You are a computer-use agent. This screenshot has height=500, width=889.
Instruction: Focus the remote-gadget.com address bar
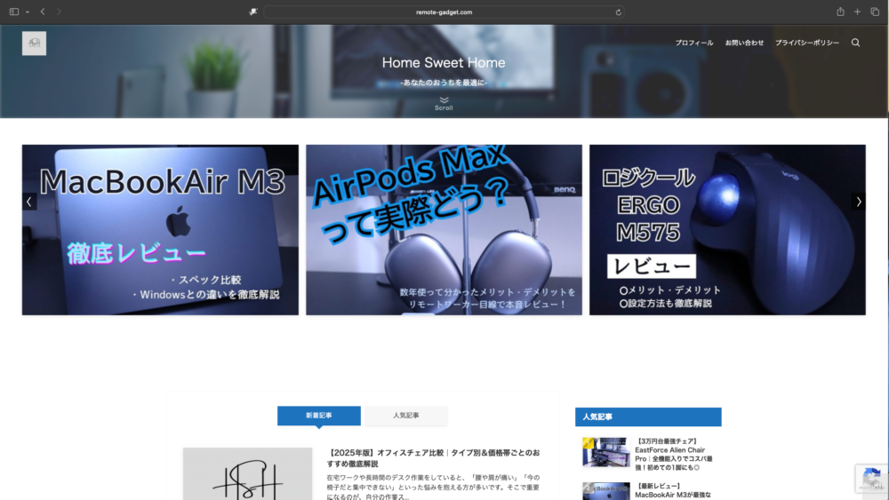444,12
